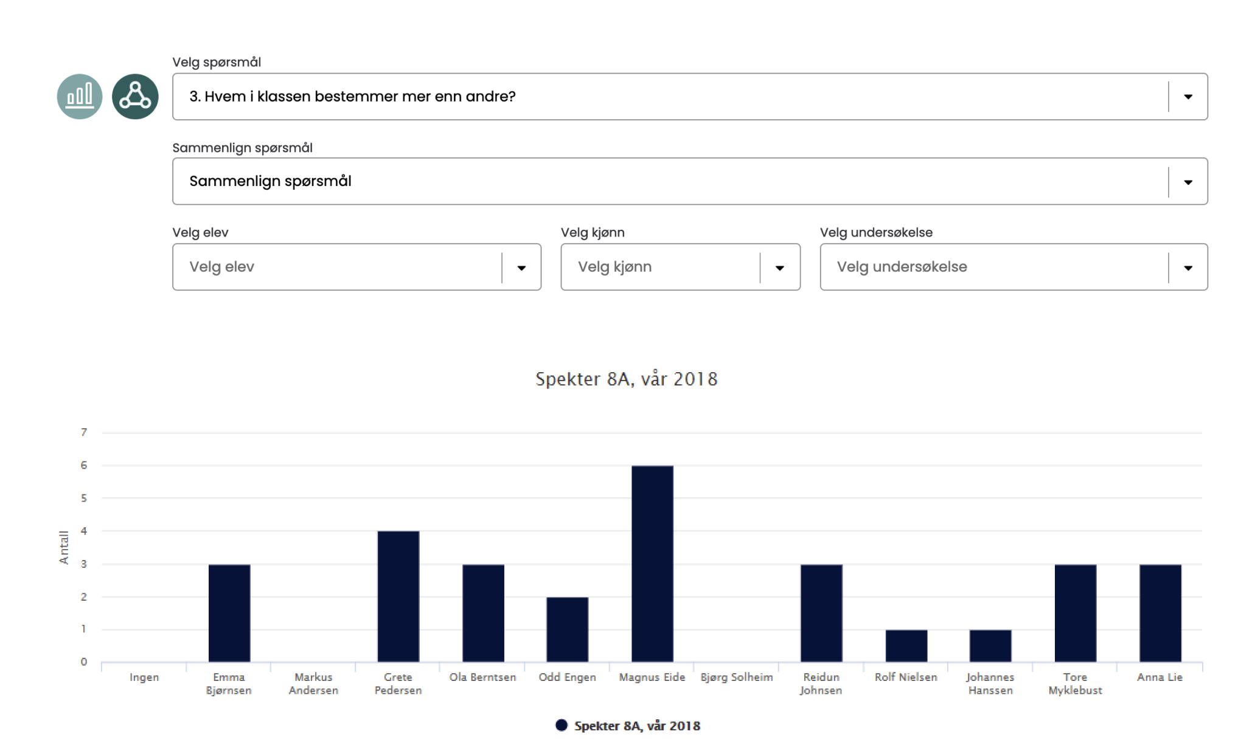Switch to sociogram network view icon
This screenshot has width=1252, height=743.
135,97
